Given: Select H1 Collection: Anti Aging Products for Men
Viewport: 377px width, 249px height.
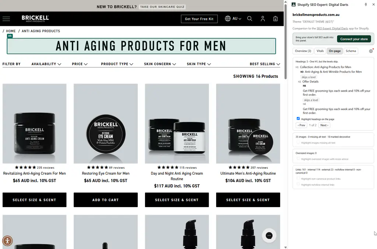Looking at the screenshot, I should [x=323, y=67].
